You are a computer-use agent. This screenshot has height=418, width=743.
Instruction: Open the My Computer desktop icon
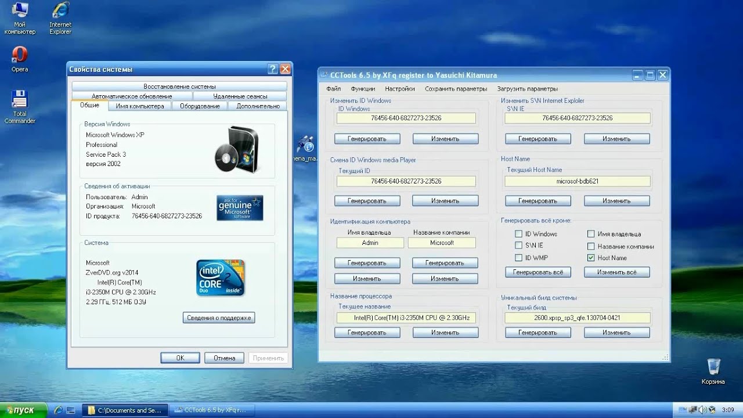click(20, 18)
